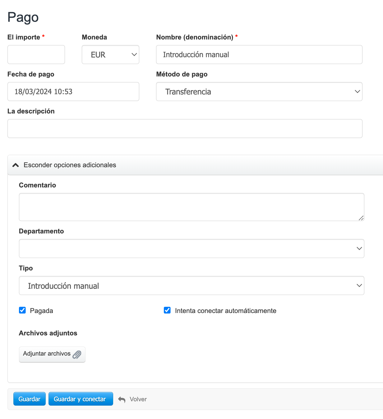Hide additional options section header
The width and height of the screenshot is (383, 419).
[x=70, y=165]
